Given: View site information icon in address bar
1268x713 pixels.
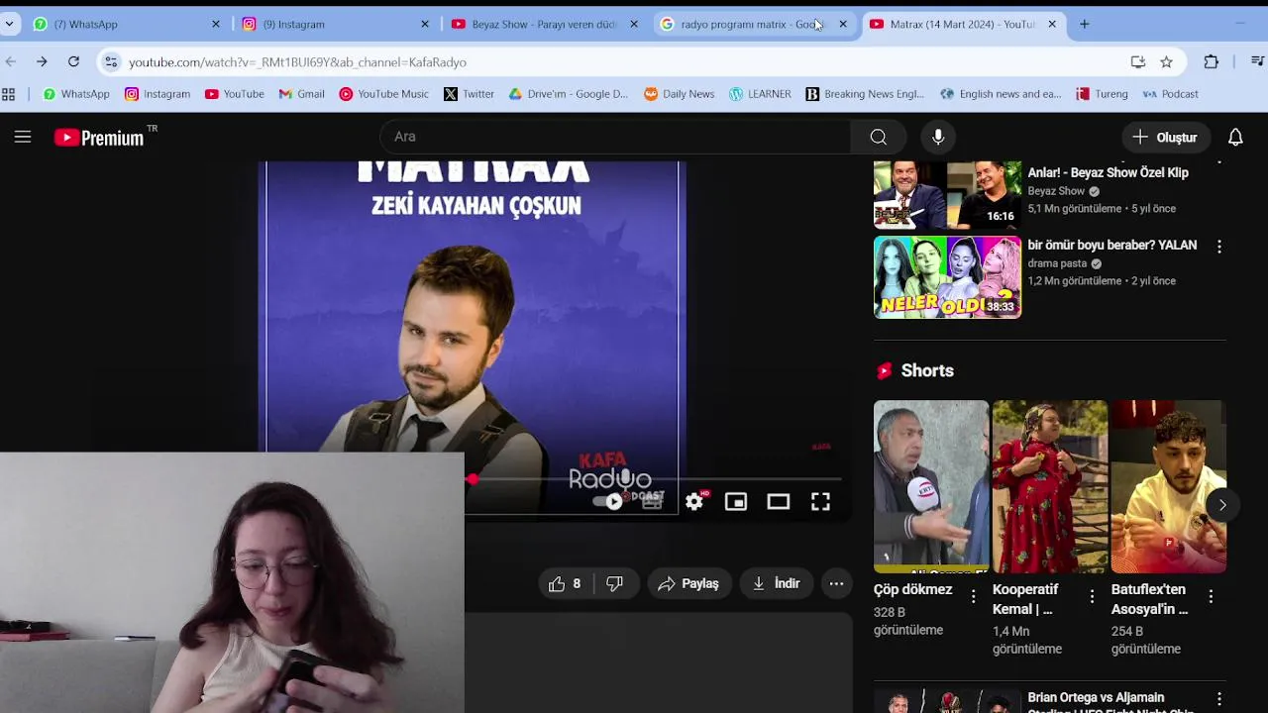Looking at the screenshot, I should coord(111,61).
